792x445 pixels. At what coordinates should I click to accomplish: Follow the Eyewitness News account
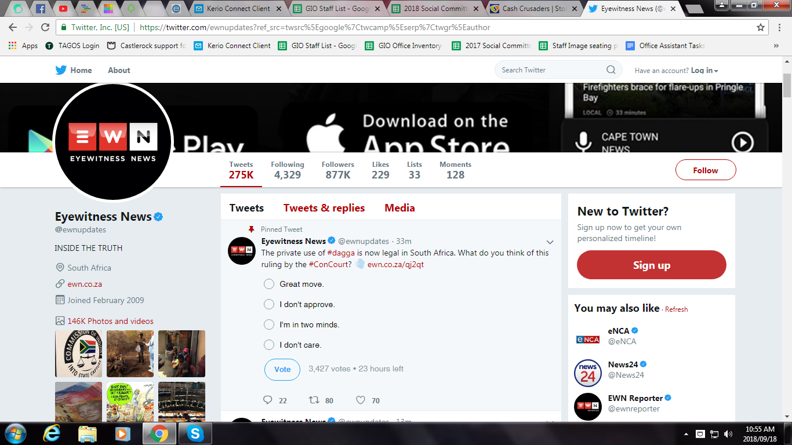coord(706,170)
